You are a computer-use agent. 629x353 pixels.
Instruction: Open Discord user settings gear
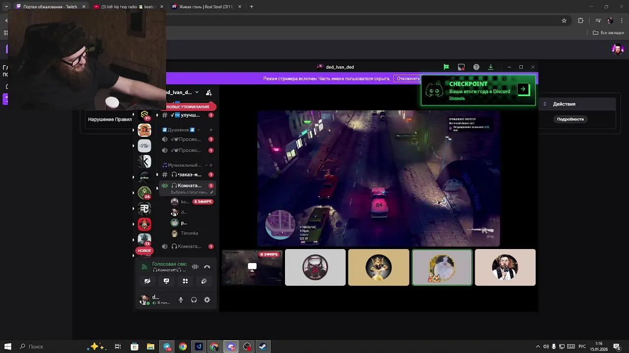207,300
